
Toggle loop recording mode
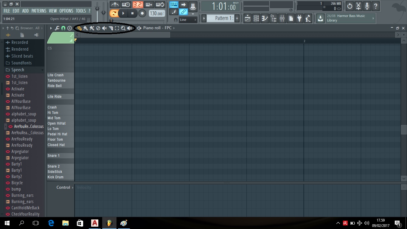click(159, 4)
